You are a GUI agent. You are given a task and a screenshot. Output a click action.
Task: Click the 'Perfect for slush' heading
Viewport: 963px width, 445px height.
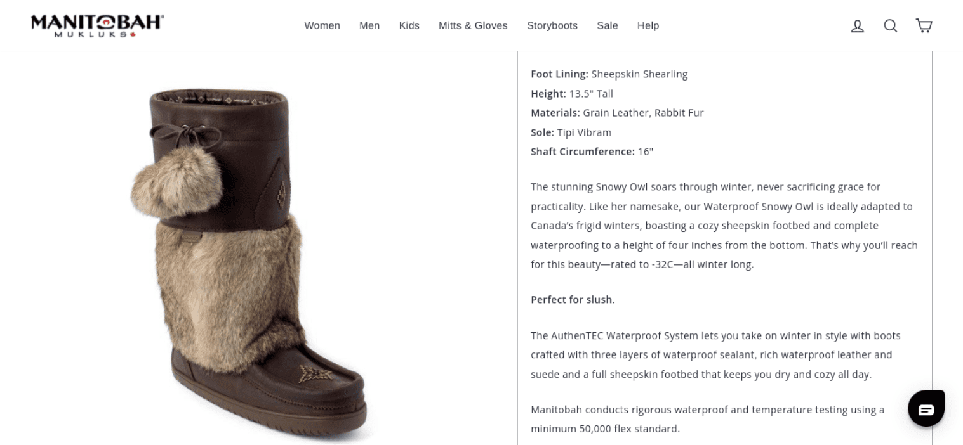(x=572, y=299)
